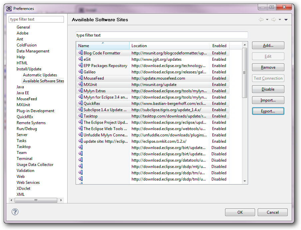The width and height of the screenshot is (301, 230).
Task: Click the eGit update site icon
Action: pos(81,59)
